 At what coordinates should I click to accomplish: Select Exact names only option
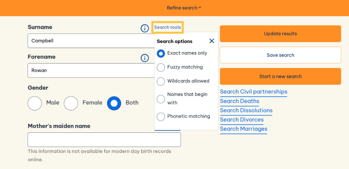click(161, 53)
